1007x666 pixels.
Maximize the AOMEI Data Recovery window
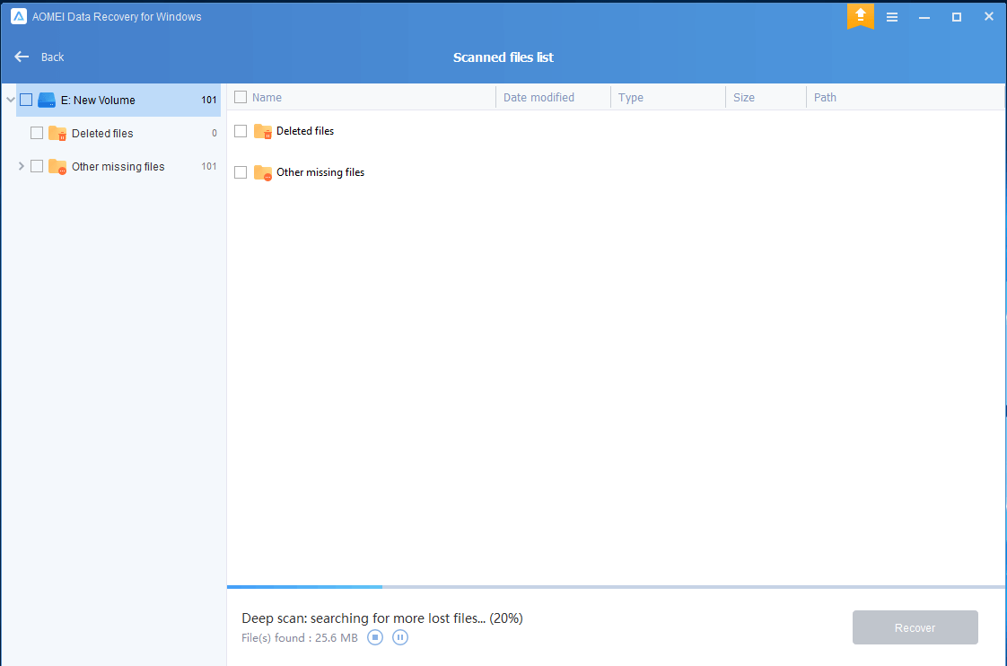click(956, 17)
